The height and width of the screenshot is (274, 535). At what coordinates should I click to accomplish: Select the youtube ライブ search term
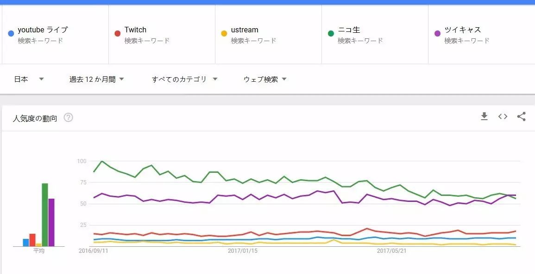(x=43, y=30)
